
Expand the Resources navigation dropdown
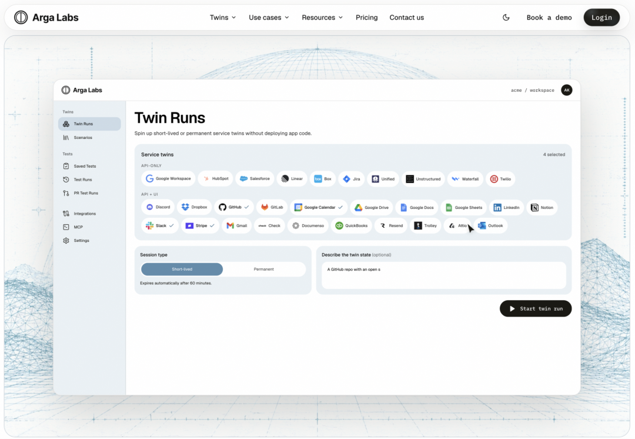click(x=322, y=18)
